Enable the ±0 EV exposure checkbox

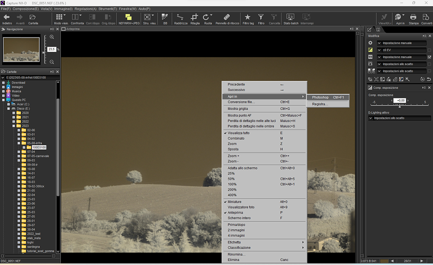click(429, 50)
